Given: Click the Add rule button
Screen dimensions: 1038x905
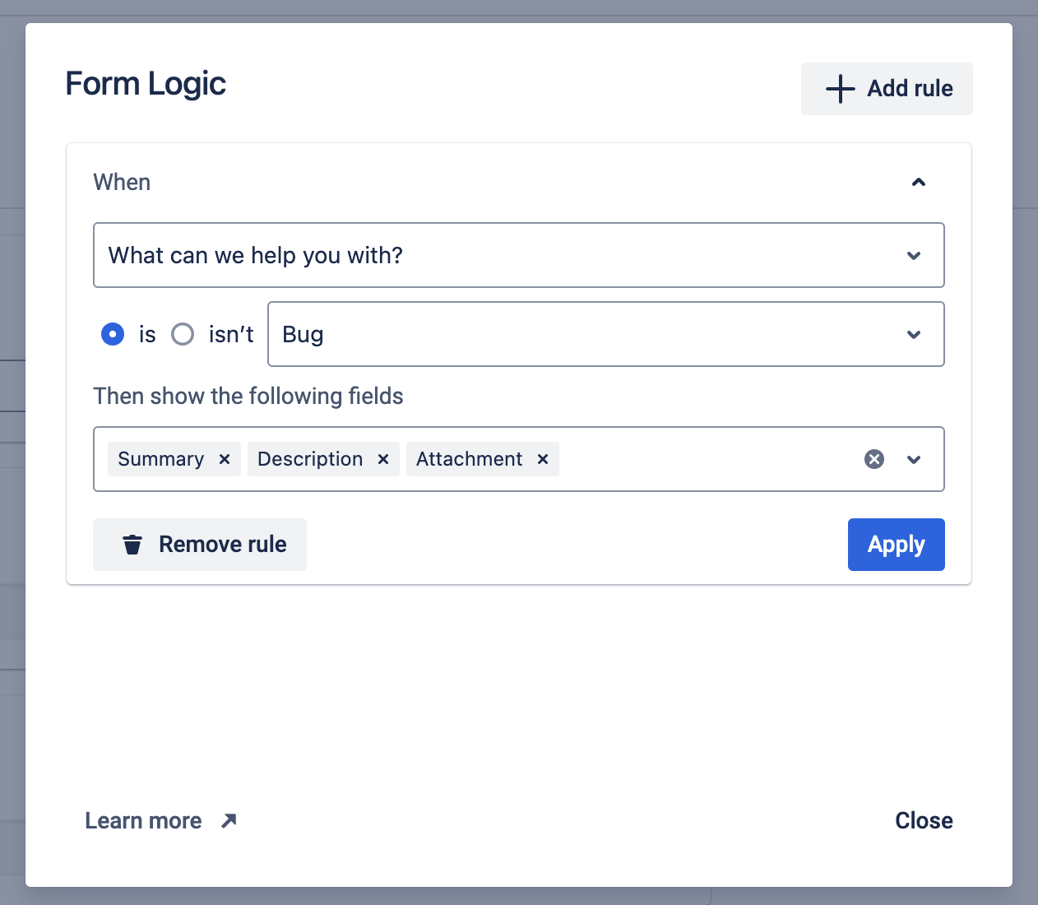Looking at the screenshot, I should (x=887, y=89).
